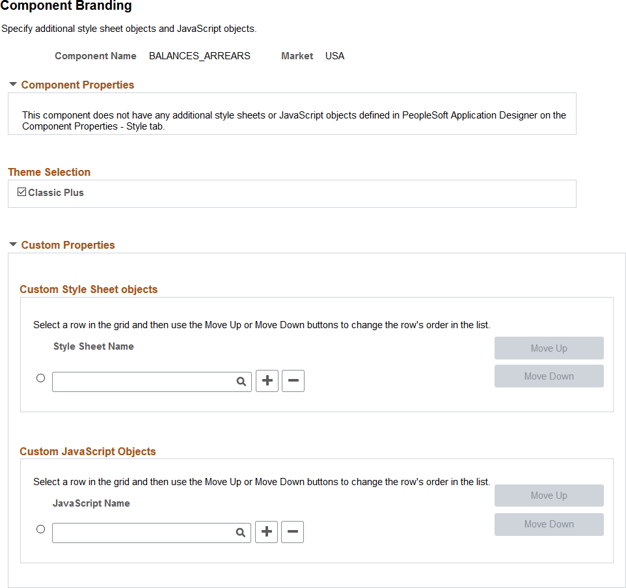The image size is (626, 588).
Task: Click the Component Properties section heading
Action: (77, 85)
